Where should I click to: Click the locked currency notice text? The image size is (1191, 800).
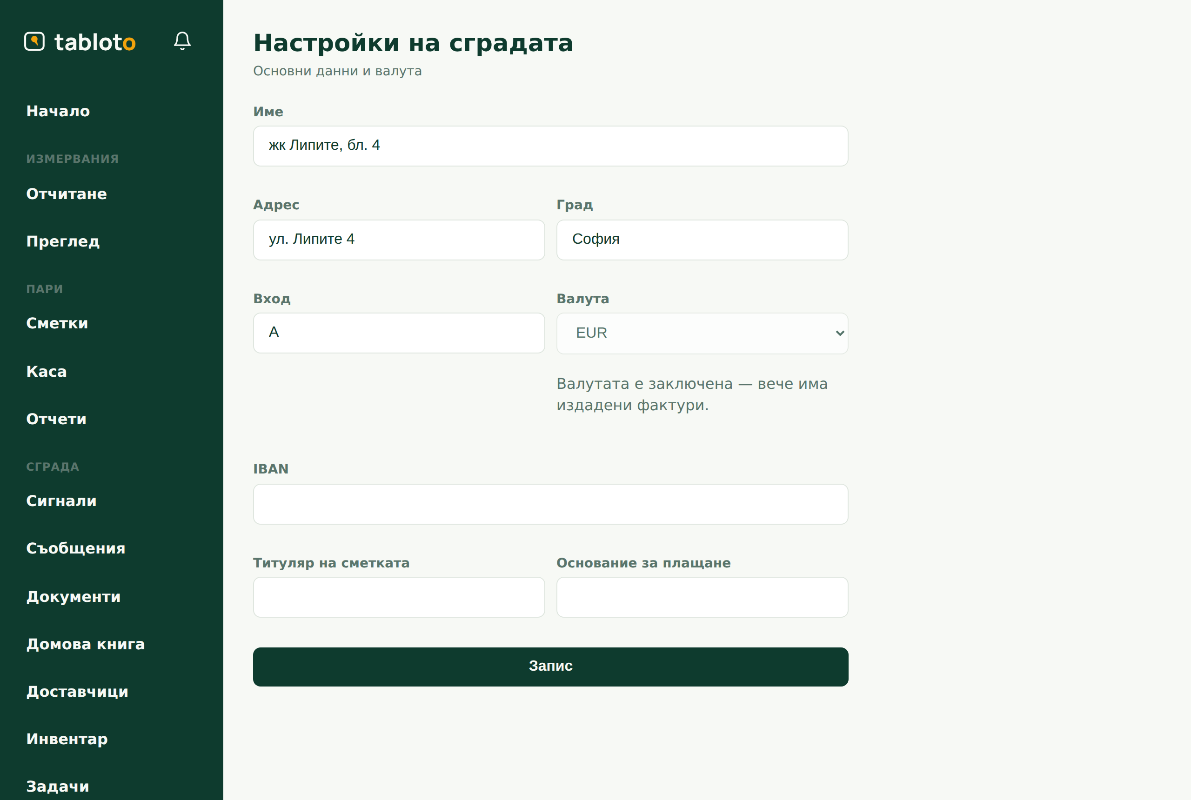(692, 394)
